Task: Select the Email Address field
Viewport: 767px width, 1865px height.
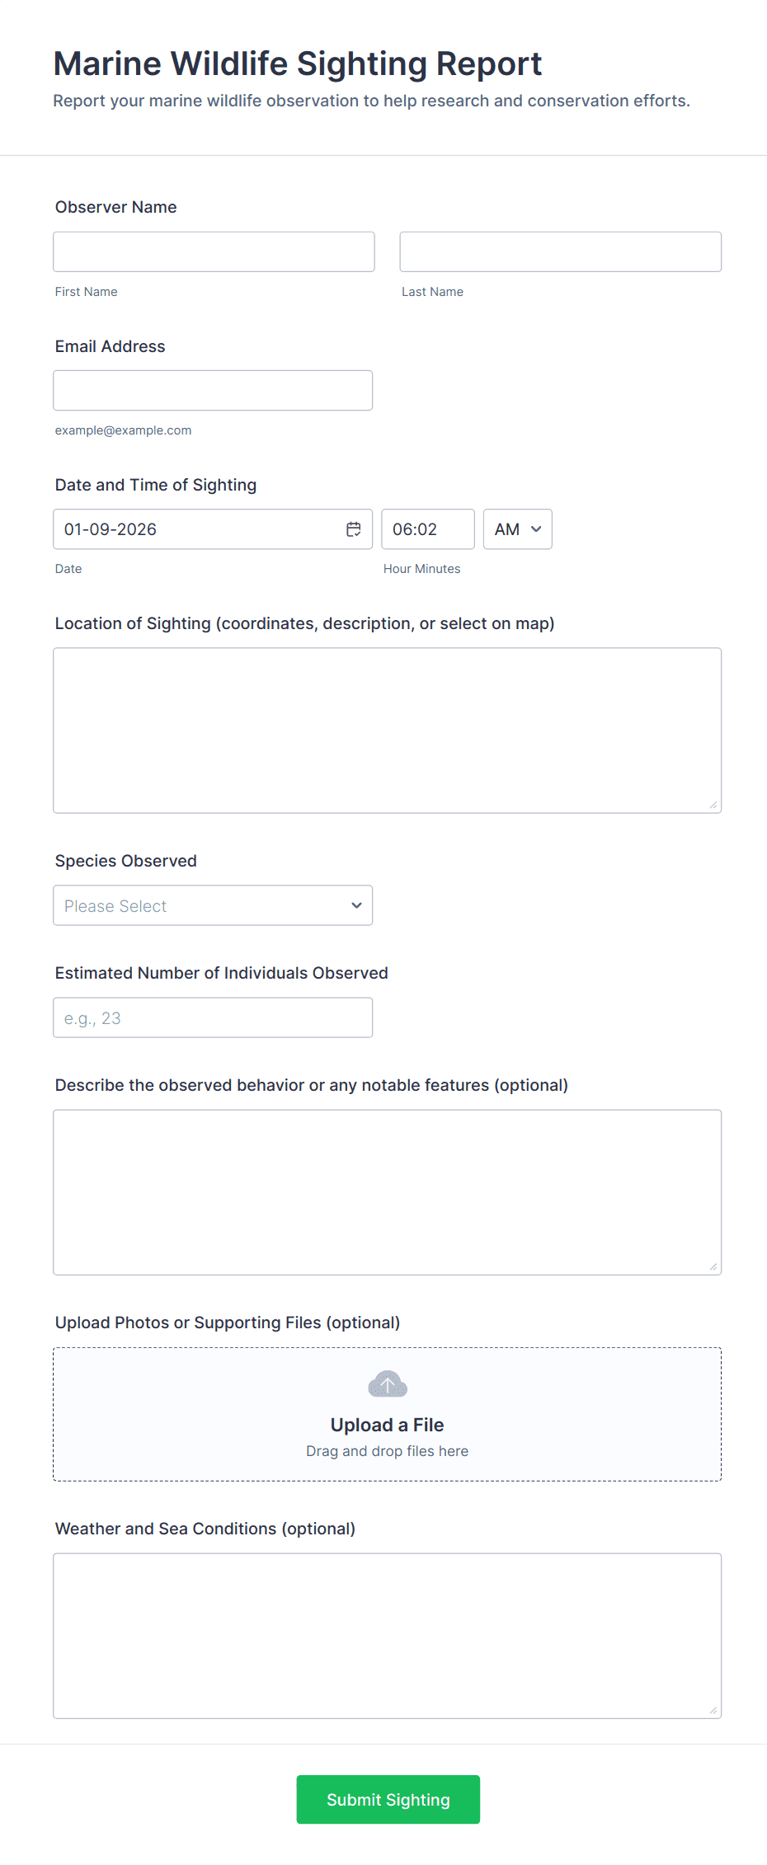Action: tap(213, 389)
